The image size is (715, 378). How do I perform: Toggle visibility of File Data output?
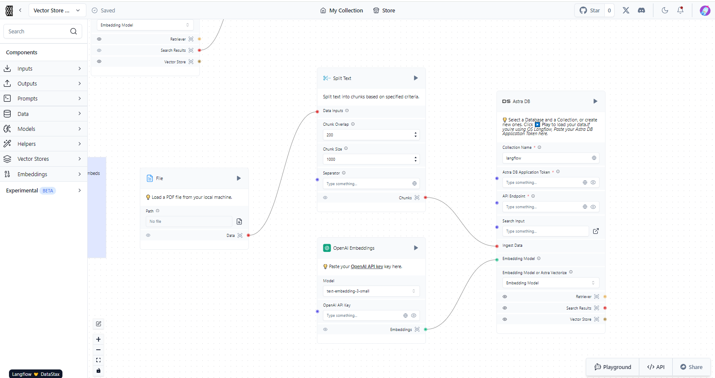coord(148,235)
